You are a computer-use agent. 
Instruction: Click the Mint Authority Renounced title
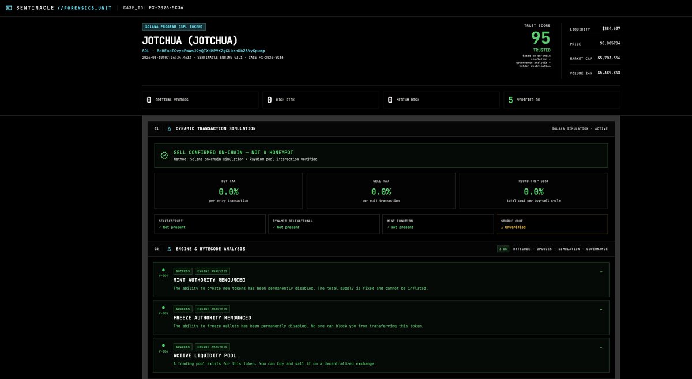coord(208,280)
